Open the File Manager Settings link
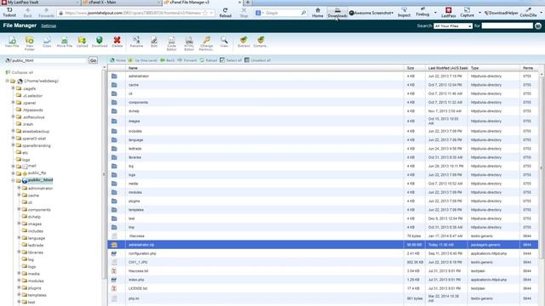This screenshot has height=306, width=545. tap(49, 26)
